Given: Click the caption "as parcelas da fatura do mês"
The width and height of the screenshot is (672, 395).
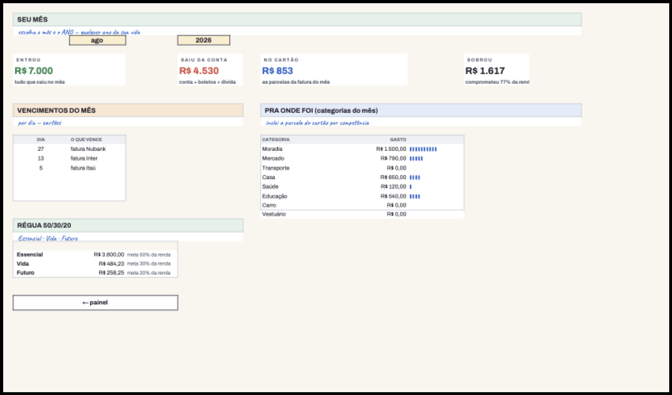Looking at the screenshot, I should coord(296,82).
